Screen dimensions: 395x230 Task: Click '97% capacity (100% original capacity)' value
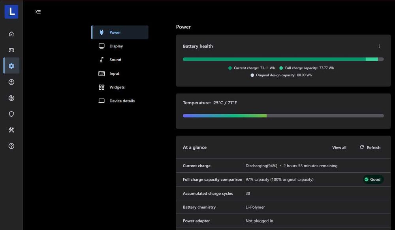279,179
